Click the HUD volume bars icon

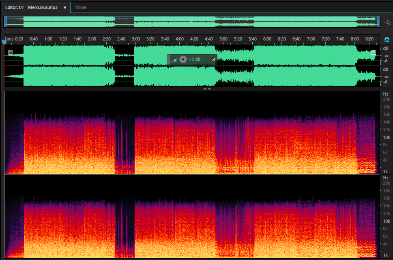[174, 59]
